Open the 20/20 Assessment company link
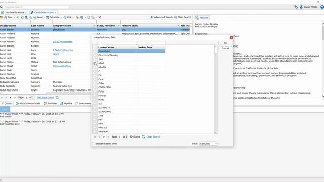 coord(63,42)
